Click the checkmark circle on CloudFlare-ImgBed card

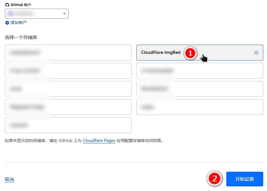(256, 53)
